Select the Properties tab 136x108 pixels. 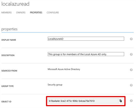pyautogui.click(x=36, y=13)
